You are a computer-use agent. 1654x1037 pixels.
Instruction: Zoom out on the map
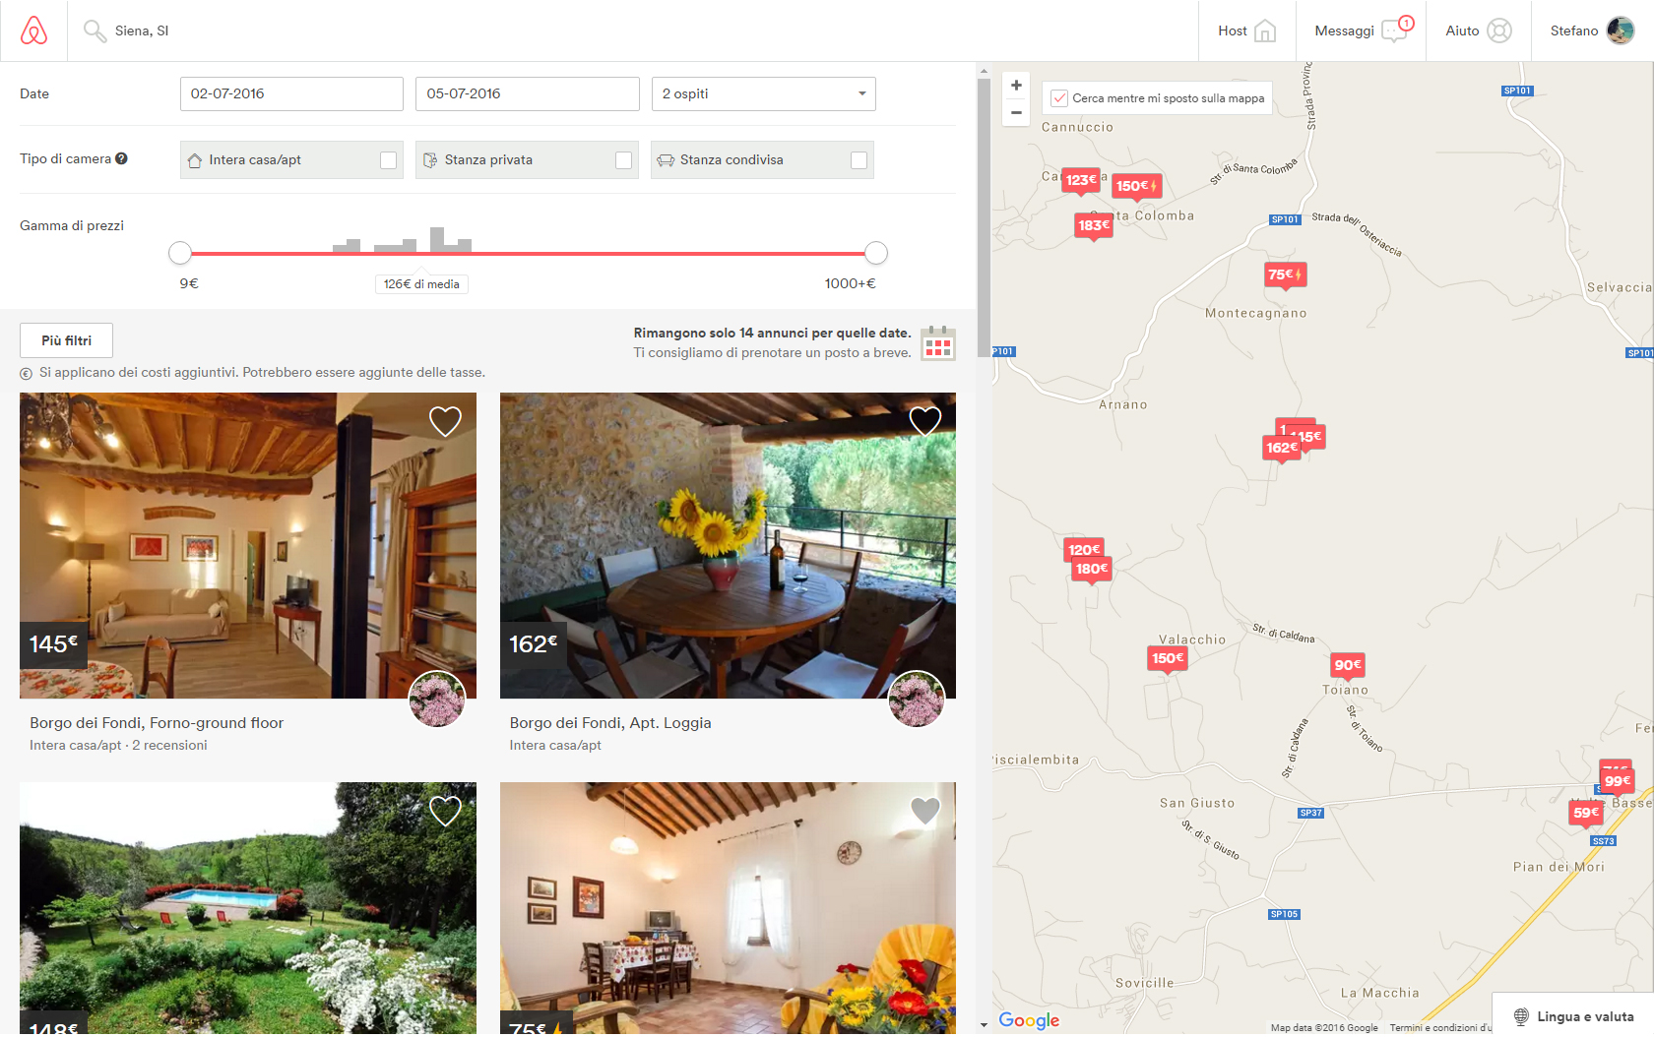(x=1016, y=112)
